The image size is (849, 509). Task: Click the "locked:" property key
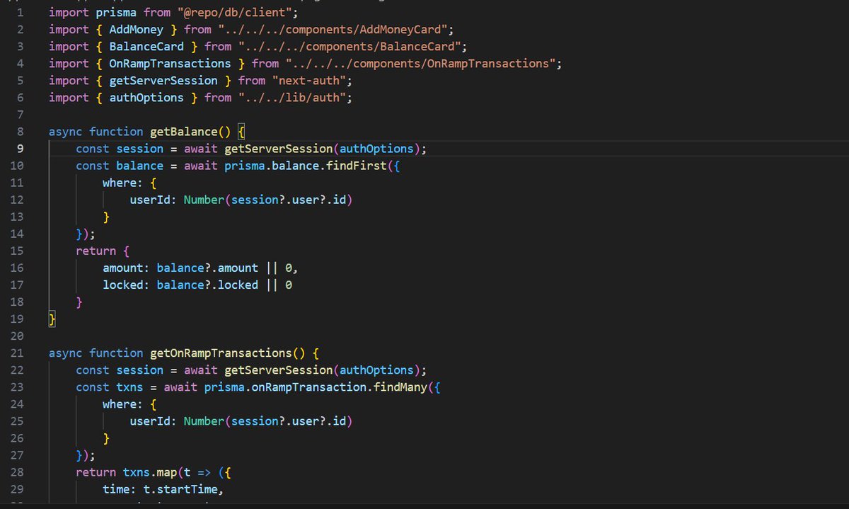(127, 285)
